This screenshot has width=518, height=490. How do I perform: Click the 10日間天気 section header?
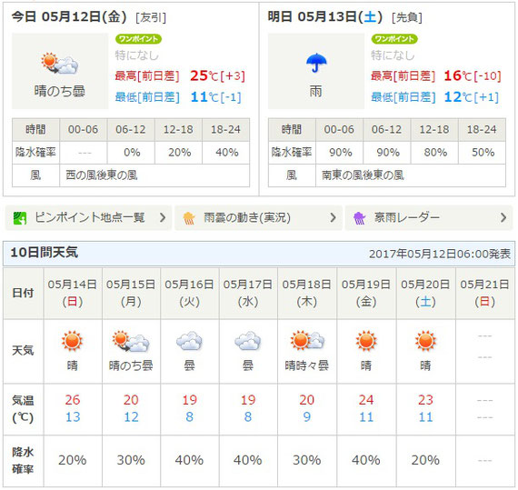[45, 253]
